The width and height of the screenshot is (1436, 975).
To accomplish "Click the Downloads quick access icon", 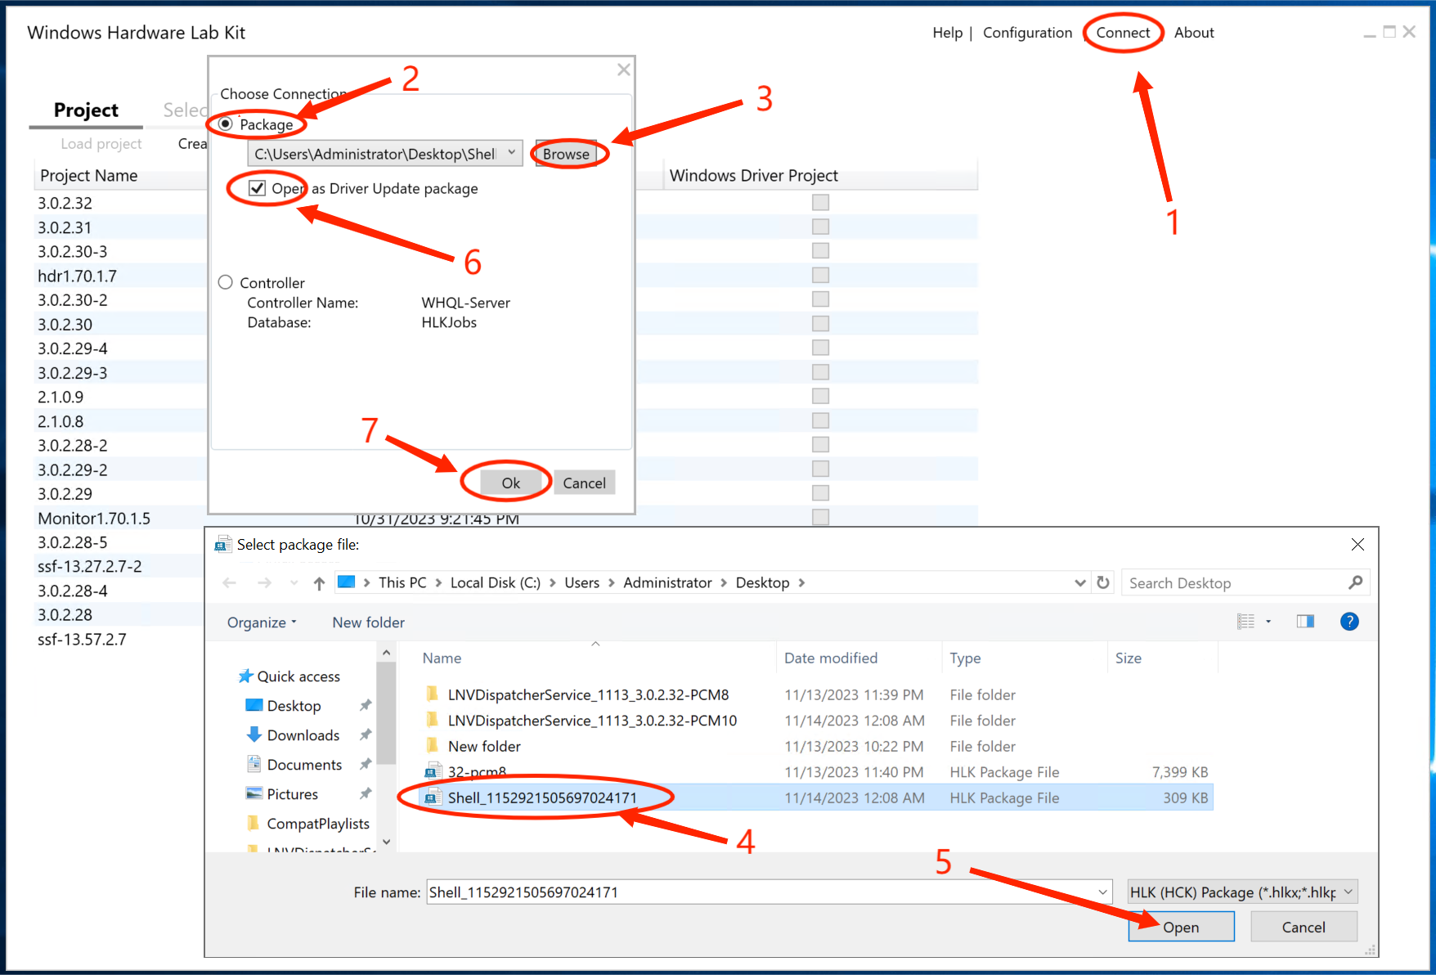I will [x=254, y=735].
